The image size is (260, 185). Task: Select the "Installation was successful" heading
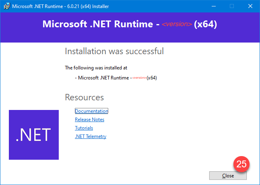tap(114, 51)
